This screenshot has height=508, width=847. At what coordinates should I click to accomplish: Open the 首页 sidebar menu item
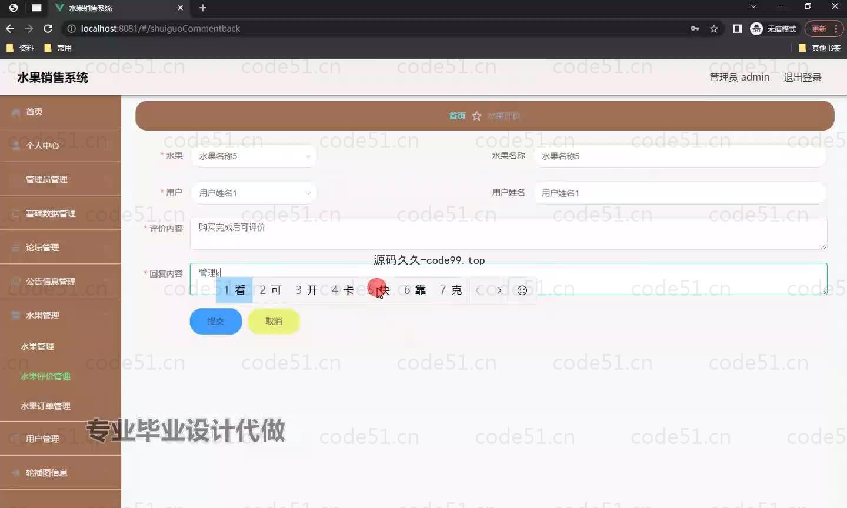coord(61,111)
